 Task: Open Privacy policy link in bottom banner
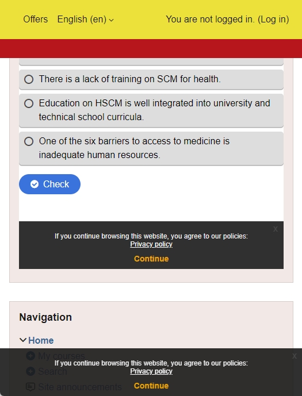151,371
